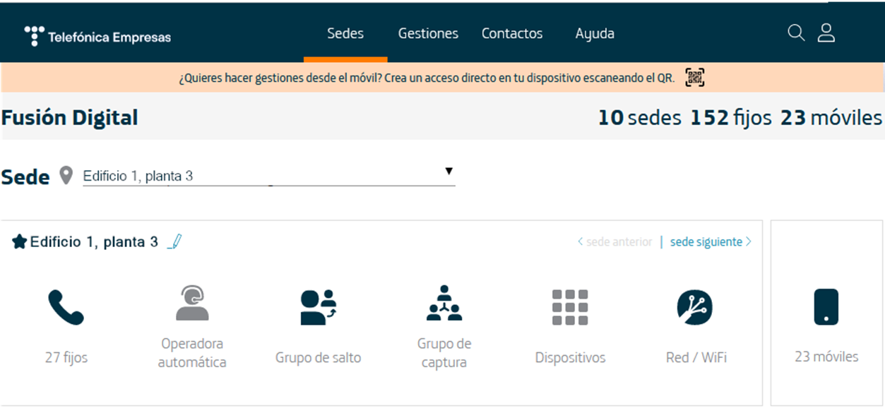Expand the Sede dropdown arrow
The height and width of the screenshot is (408, 885).
point(449,172)
